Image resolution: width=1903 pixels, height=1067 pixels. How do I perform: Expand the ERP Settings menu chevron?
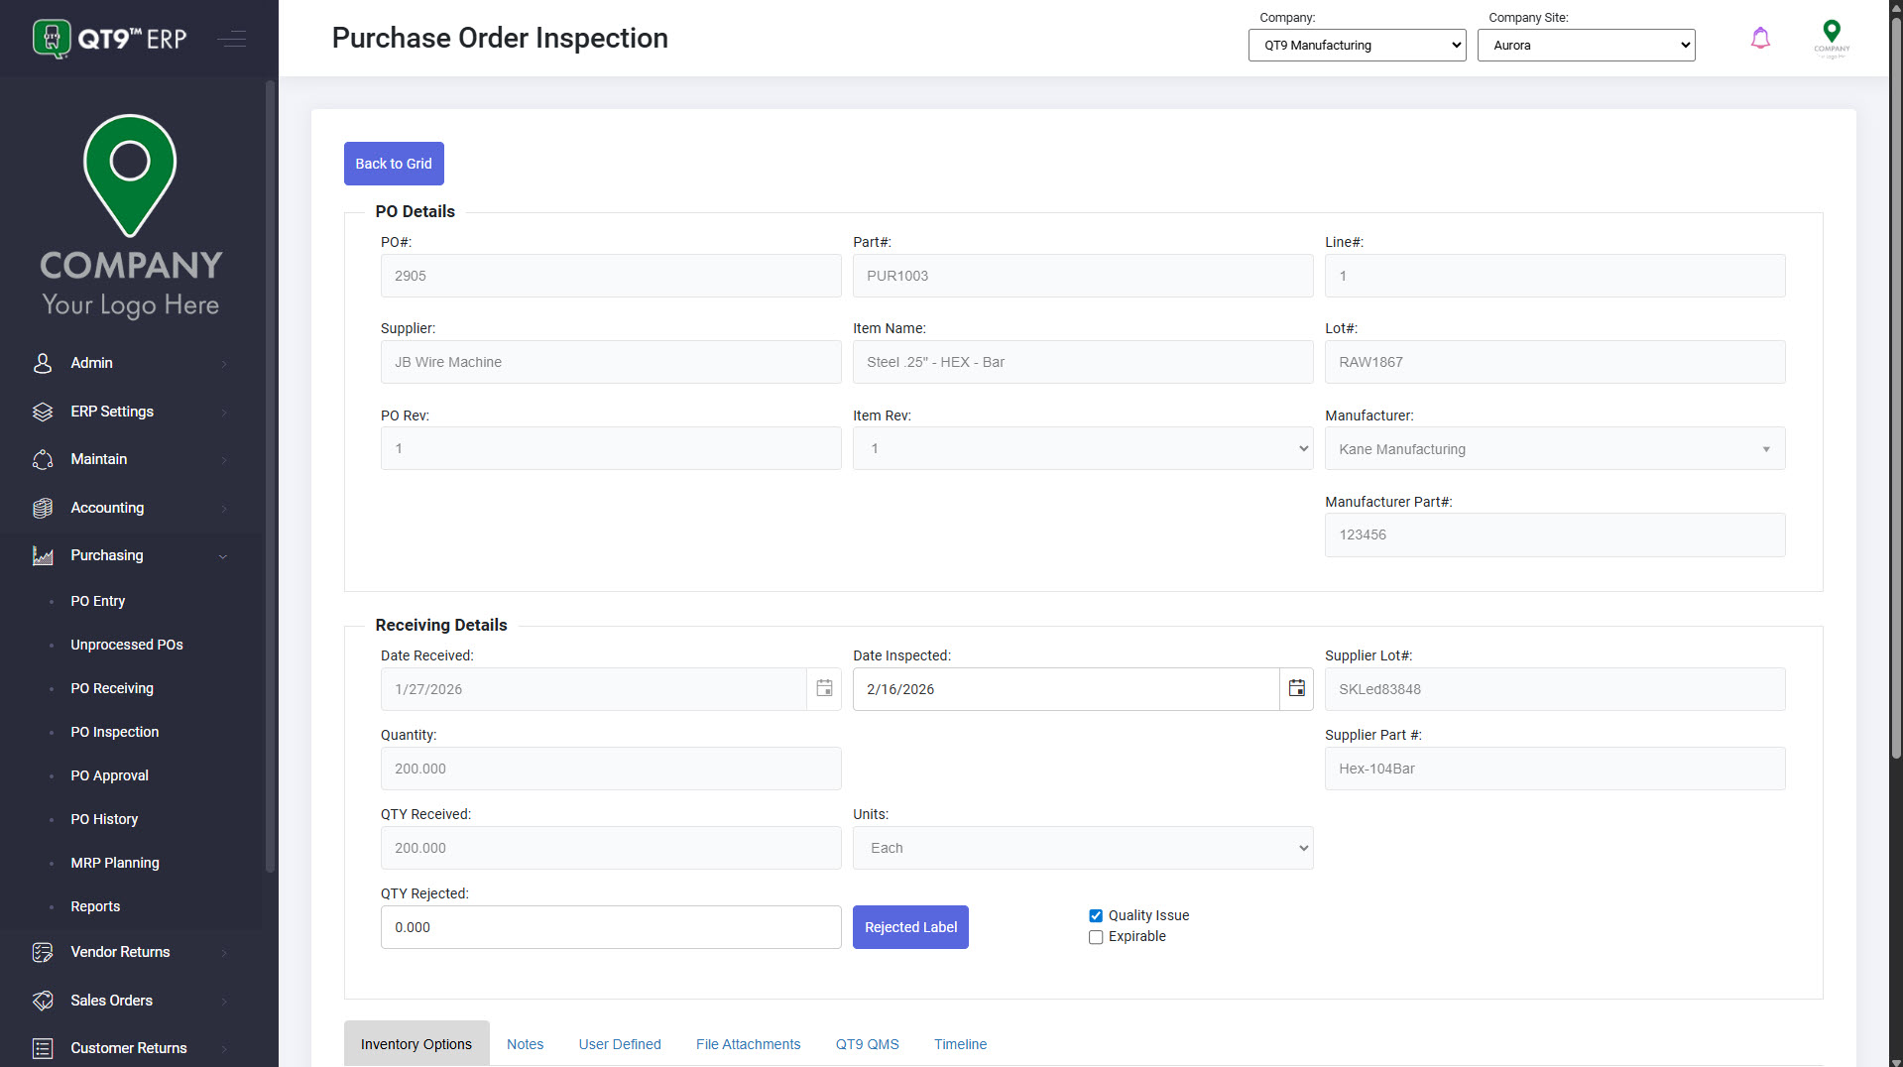(x=224, y=413)
